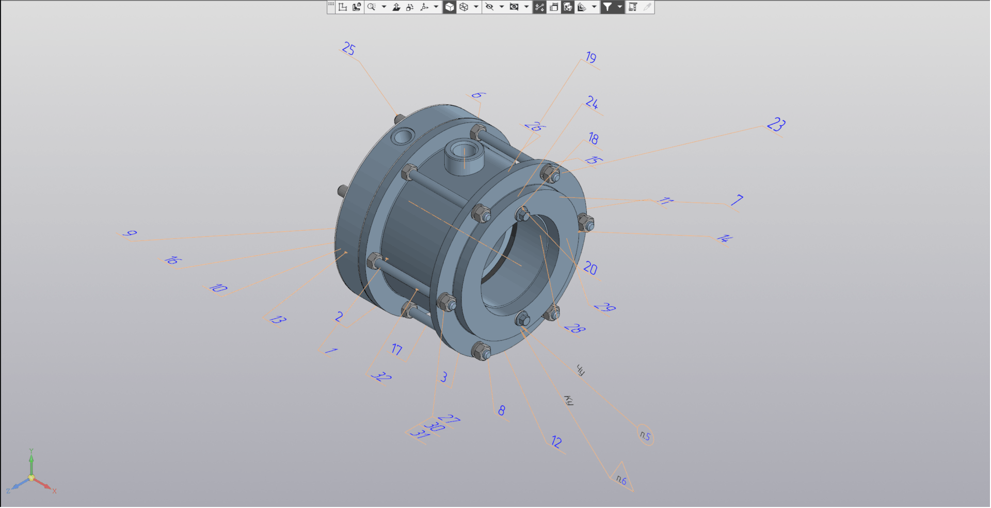Viewport: 991px width, 508px height.
Task: Select the circled п.5 note marker
Action: pyautogui.click(x=645, y=436)
